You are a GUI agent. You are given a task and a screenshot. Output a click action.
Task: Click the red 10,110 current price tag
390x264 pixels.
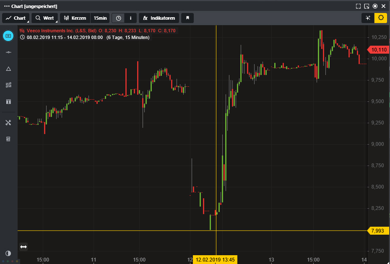tap(378, 50)
